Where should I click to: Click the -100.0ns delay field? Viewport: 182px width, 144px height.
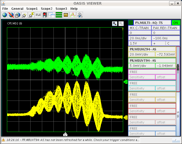166,38
